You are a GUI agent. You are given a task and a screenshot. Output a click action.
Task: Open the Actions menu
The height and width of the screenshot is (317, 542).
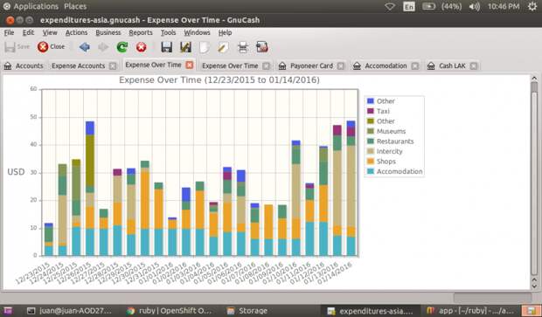76,32
